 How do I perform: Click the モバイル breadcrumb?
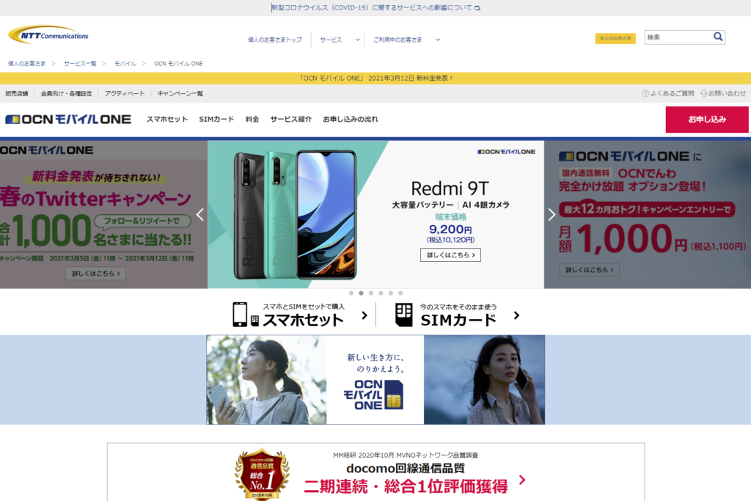(x=125, y=64)
